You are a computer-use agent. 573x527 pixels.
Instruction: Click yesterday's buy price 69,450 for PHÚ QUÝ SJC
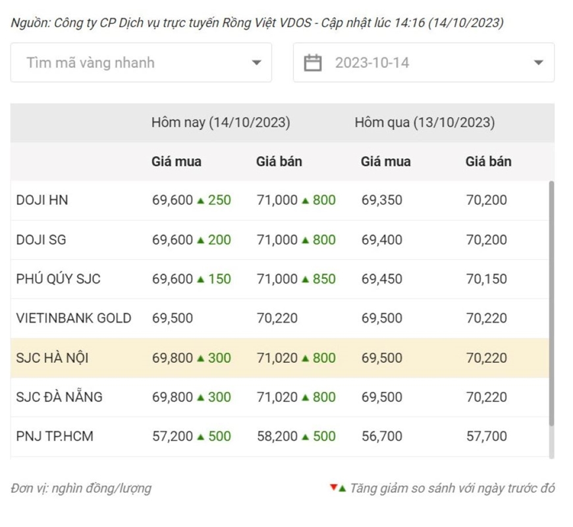pyautogui.click(x=382, y=279)
